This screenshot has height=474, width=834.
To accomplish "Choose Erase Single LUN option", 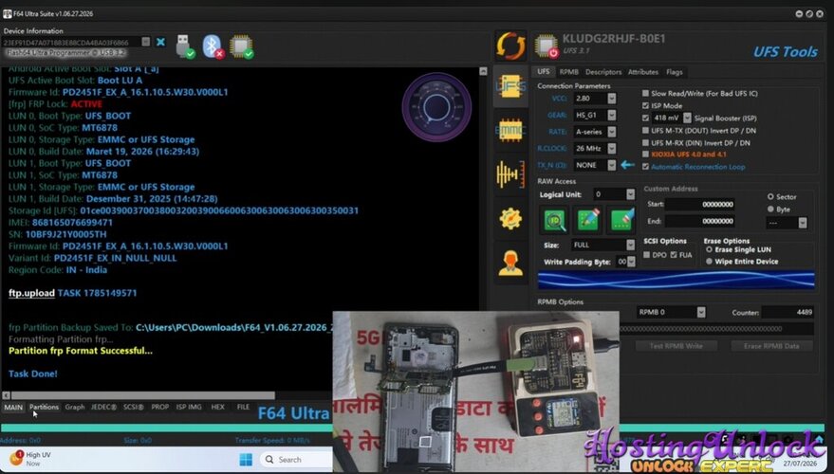I will point(709,249).
